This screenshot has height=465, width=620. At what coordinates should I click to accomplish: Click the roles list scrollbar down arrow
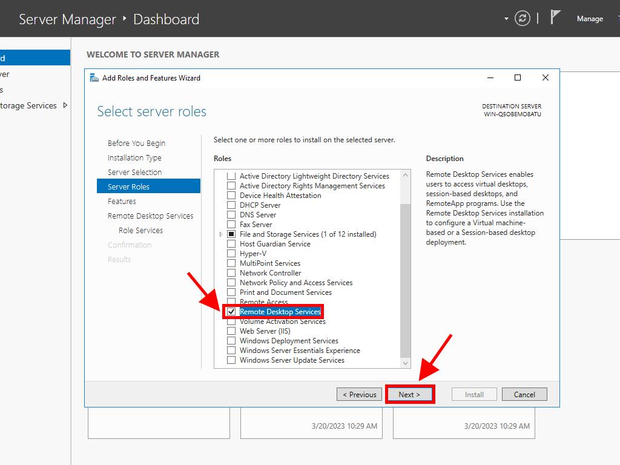406,363
